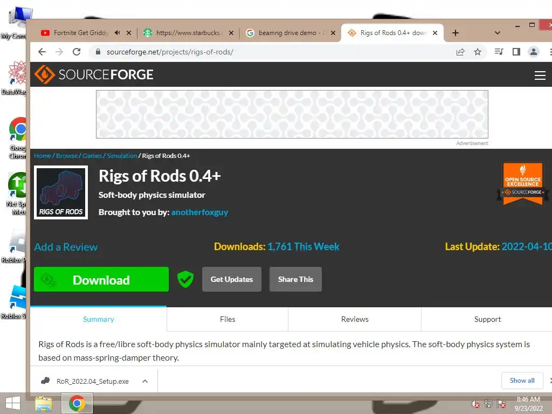Open the Reviews tab
Screen dimensions: 552x414
pos(355,319)
